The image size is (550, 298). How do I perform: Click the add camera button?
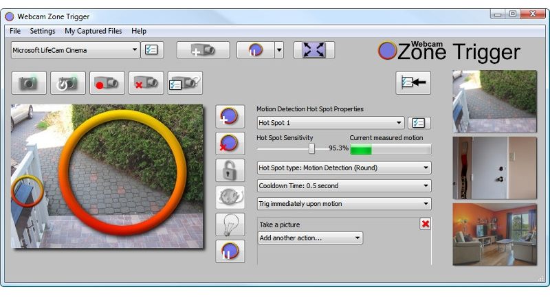203,49
